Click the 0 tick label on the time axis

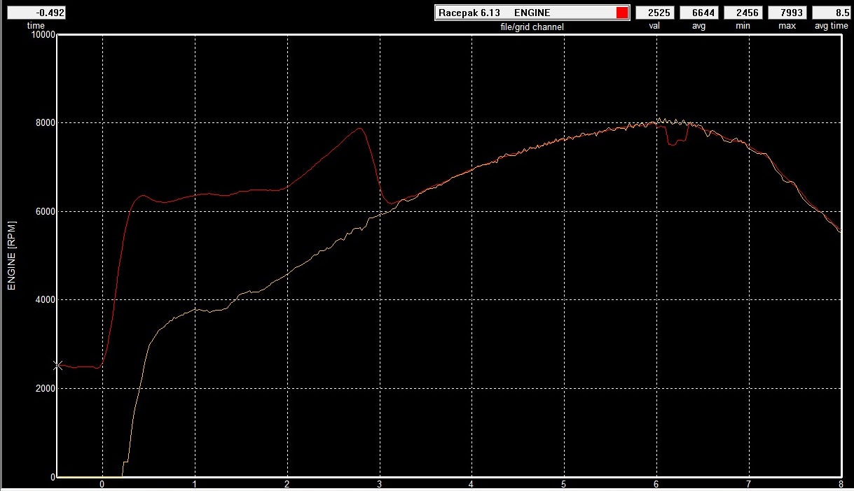102,484
